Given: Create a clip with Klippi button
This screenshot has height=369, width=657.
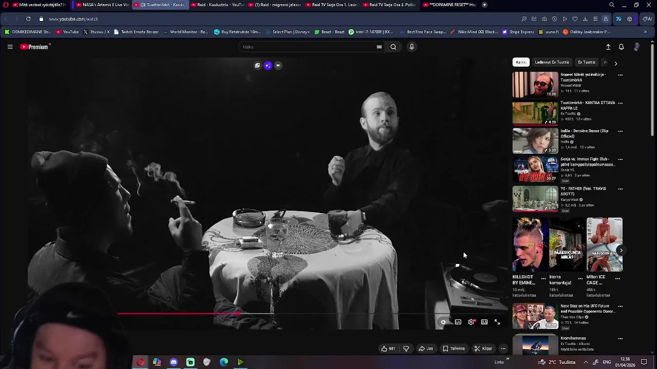Looking at the screenshot, I should click(483, 348).
